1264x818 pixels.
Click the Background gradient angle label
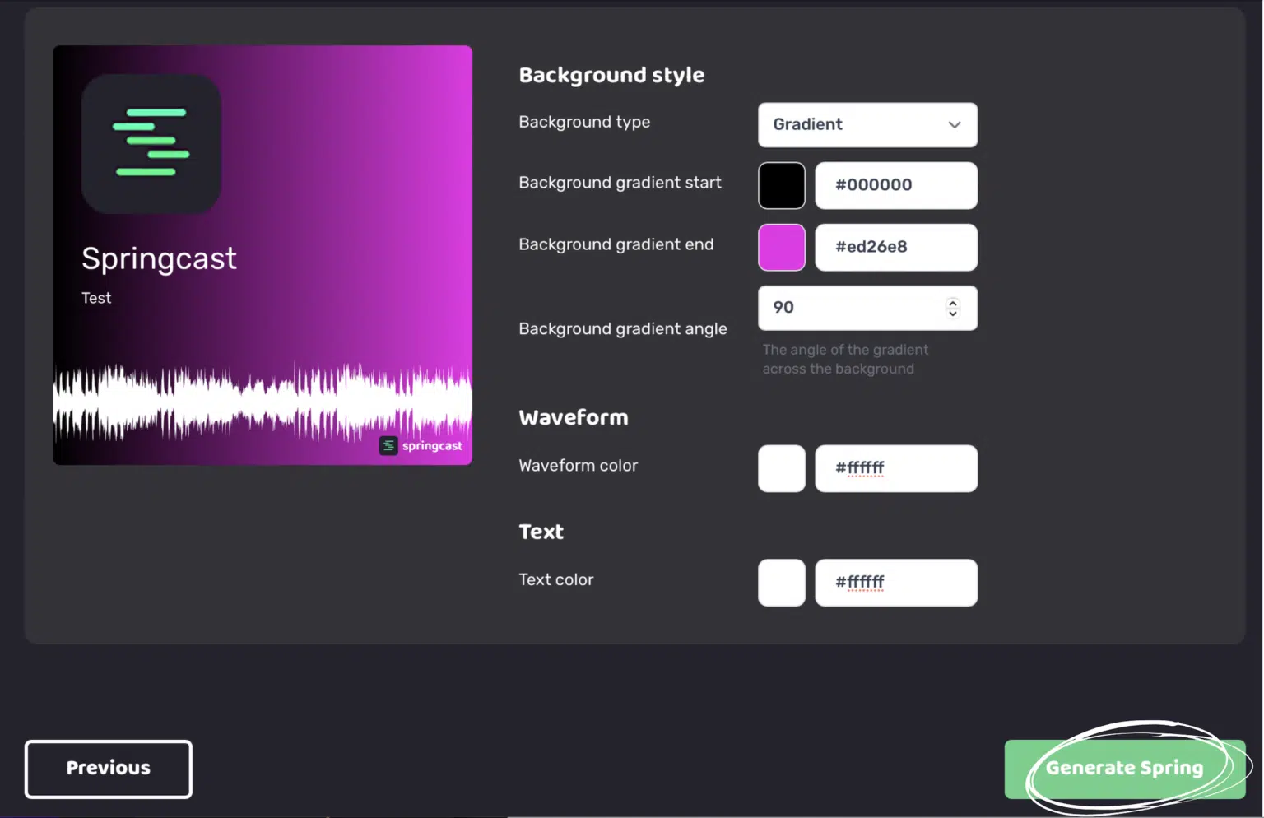[623, 328]
